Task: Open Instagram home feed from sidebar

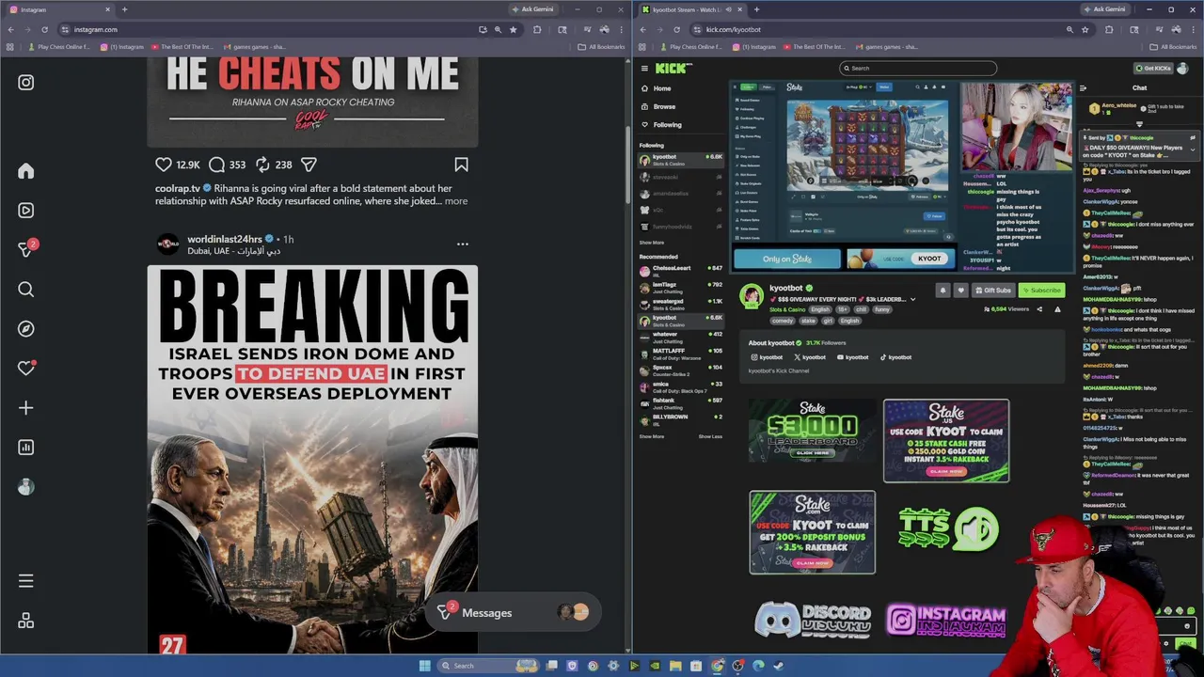Action: pos(25,171)
